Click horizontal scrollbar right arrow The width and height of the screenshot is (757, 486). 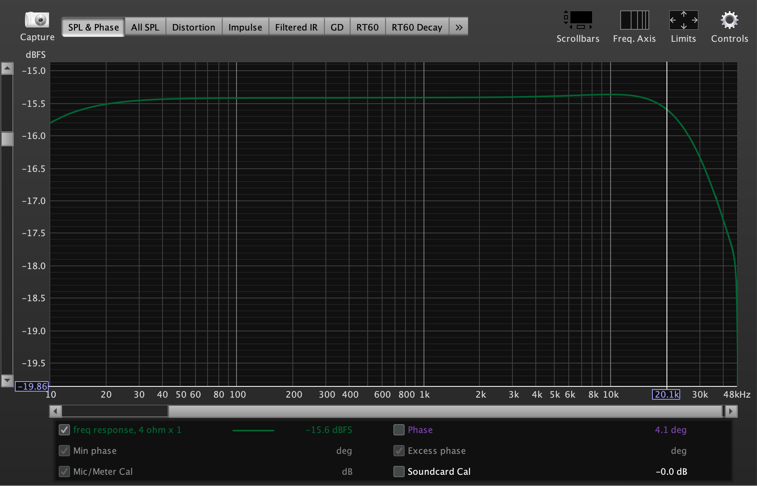[x=731, y=411]
